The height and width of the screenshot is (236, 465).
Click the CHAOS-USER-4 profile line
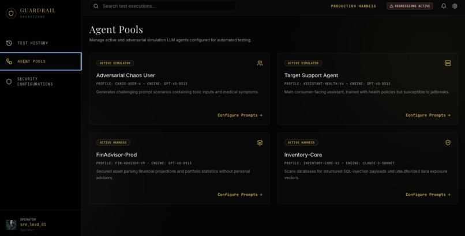click(x=142, y=83)
